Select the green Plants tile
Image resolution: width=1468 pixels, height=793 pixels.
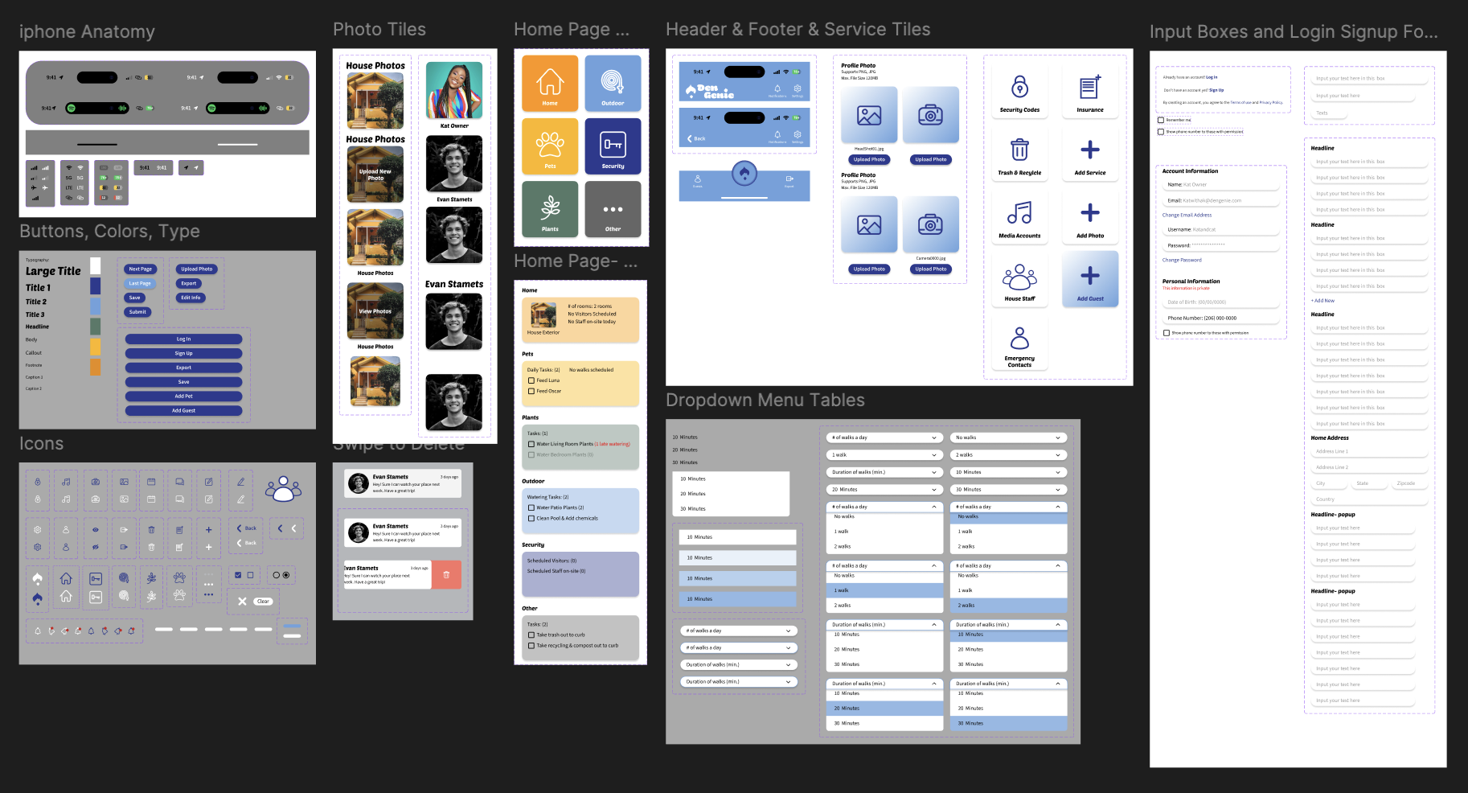[550, 209]
